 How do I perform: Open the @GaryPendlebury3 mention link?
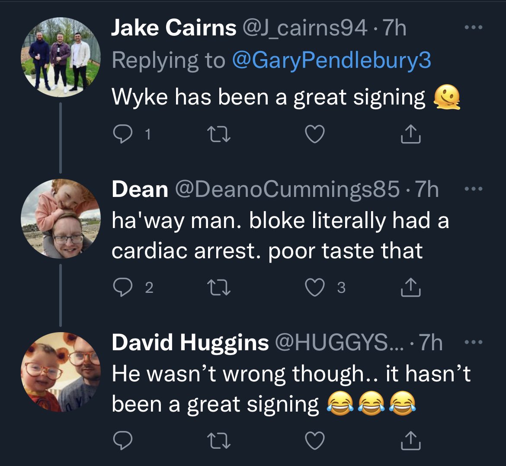(x=331, y=60)
